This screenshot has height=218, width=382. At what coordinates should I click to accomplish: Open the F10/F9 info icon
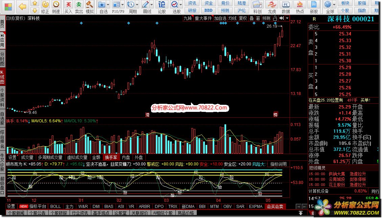(x=116, y=4)
